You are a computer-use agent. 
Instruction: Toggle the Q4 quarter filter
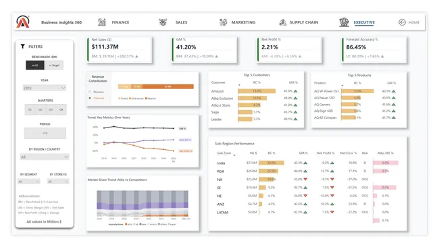(61, 109)
